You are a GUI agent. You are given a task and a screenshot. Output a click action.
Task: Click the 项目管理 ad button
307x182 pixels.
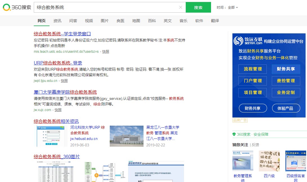(x=253, y=93)
